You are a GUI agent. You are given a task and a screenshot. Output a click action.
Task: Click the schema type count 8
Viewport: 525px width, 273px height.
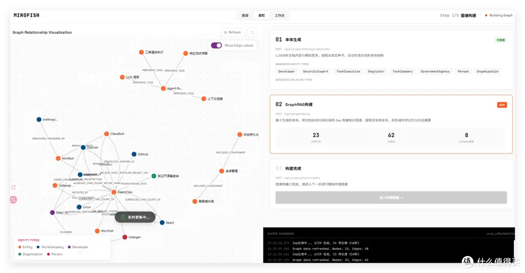[466, 135]
